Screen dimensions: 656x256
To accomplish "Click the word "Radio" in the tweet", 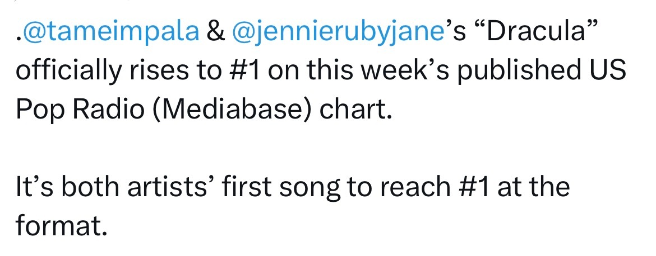I will pos(108,110).
